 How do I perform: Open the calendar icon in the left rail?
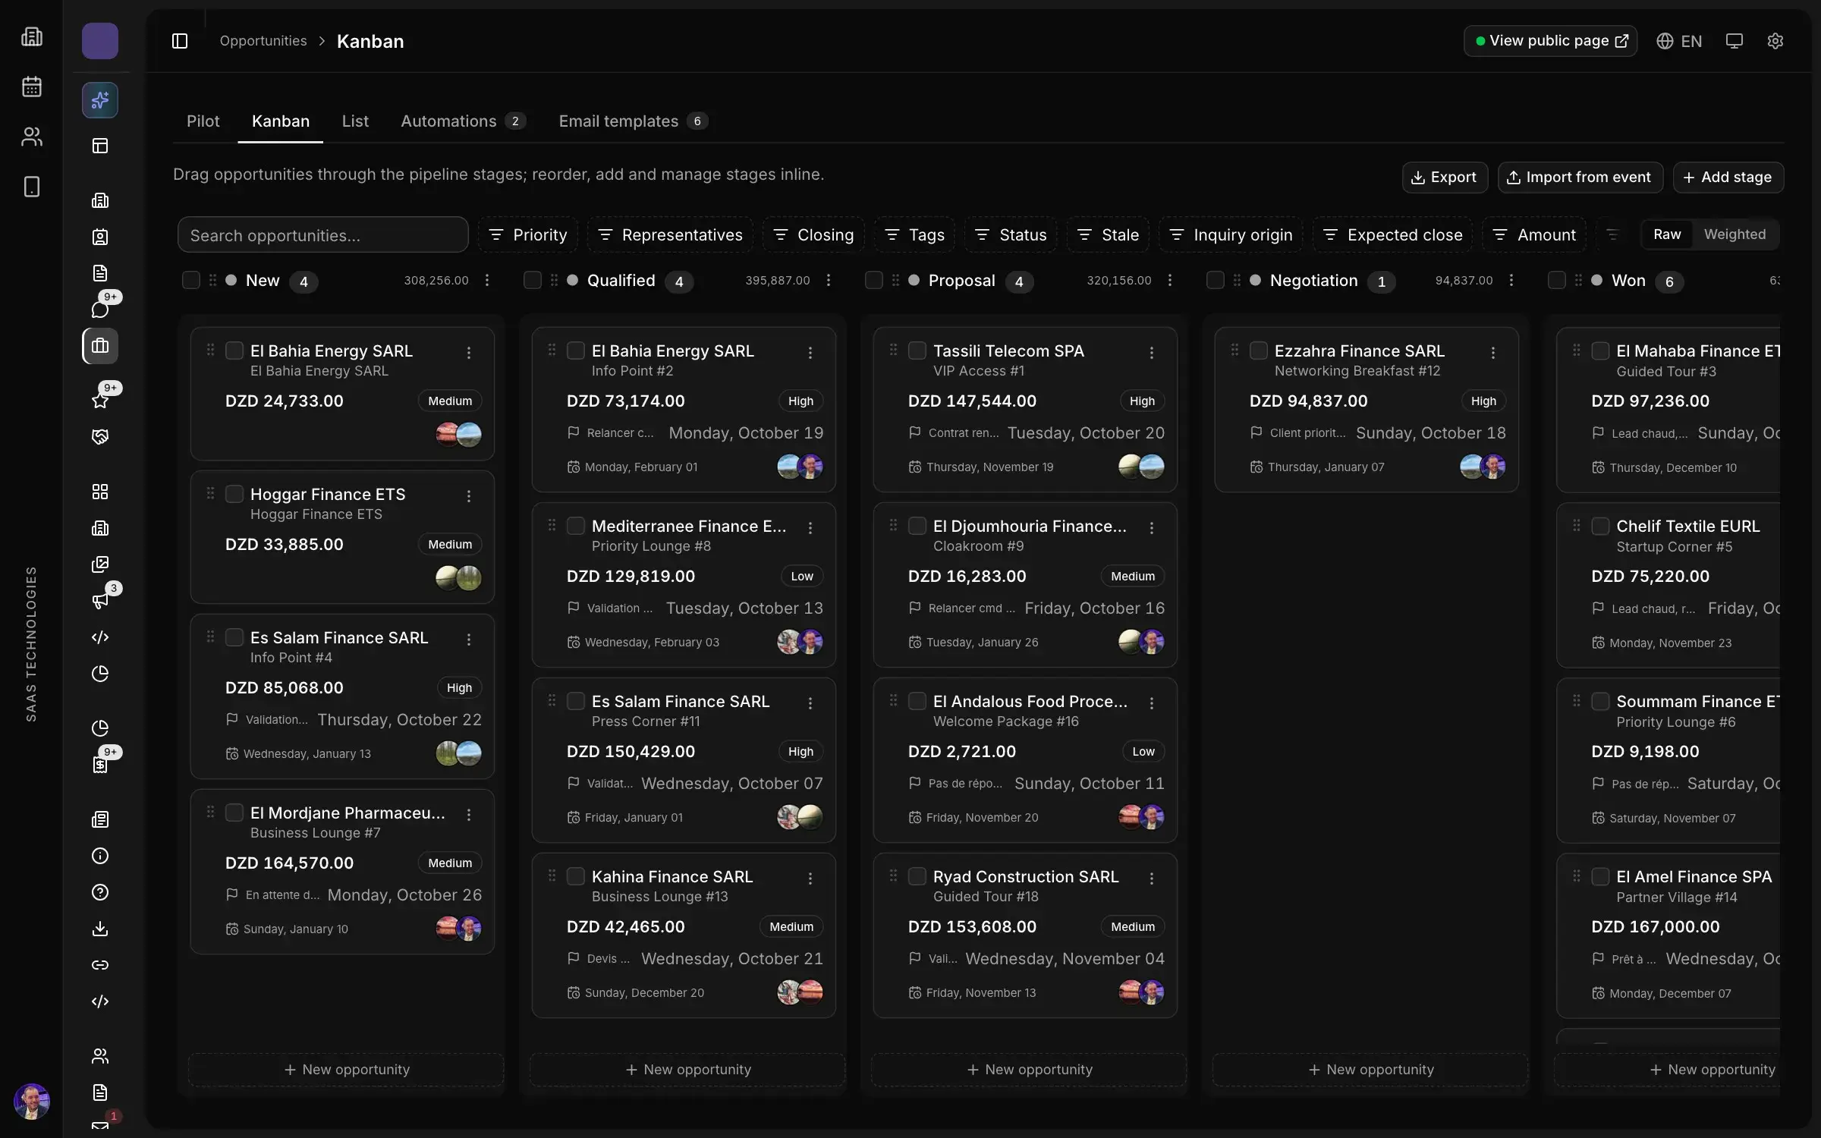coord(32,86)
